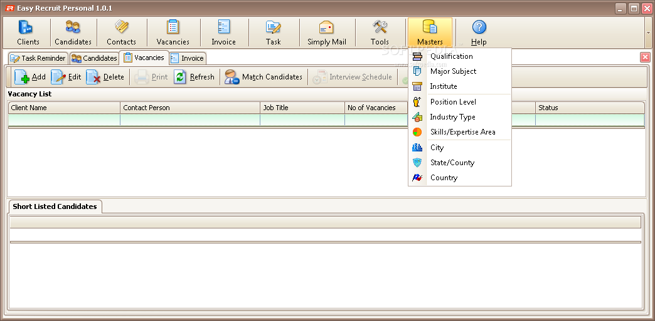
Task: Sort by Client Name column header
Action: click(65, 108)
